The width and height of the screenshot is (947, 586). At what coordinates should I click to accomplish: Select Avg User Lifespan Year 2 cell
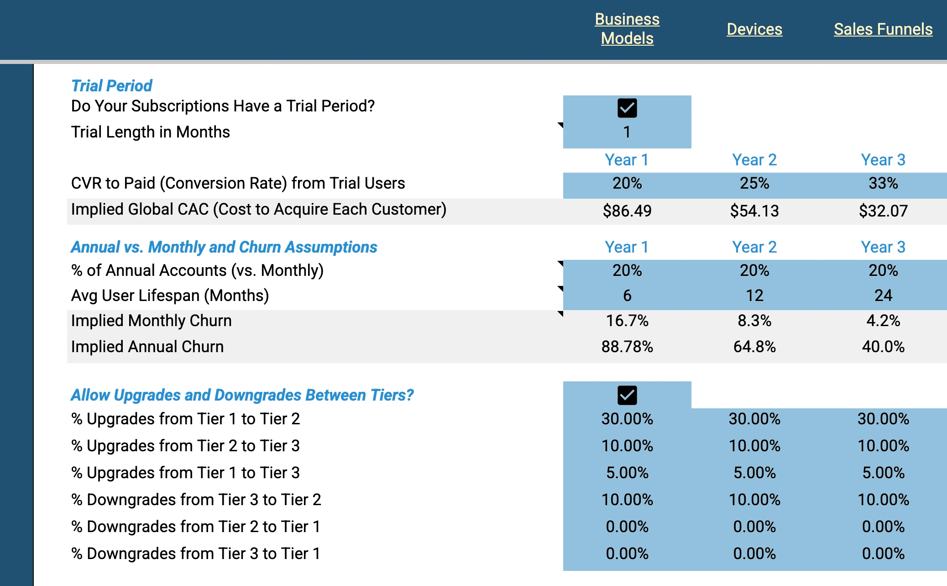[x=754, y=296]
